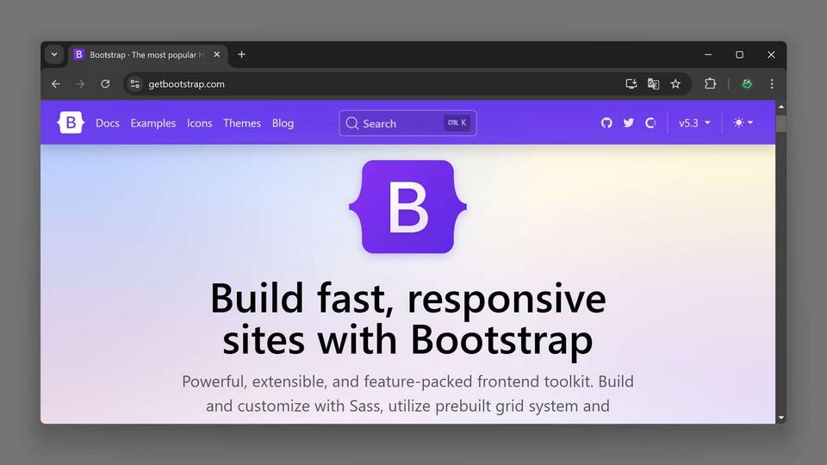Click the large Bootstrap B hero logo
This screenshot has height=465, width=827.
pos(407,207)
